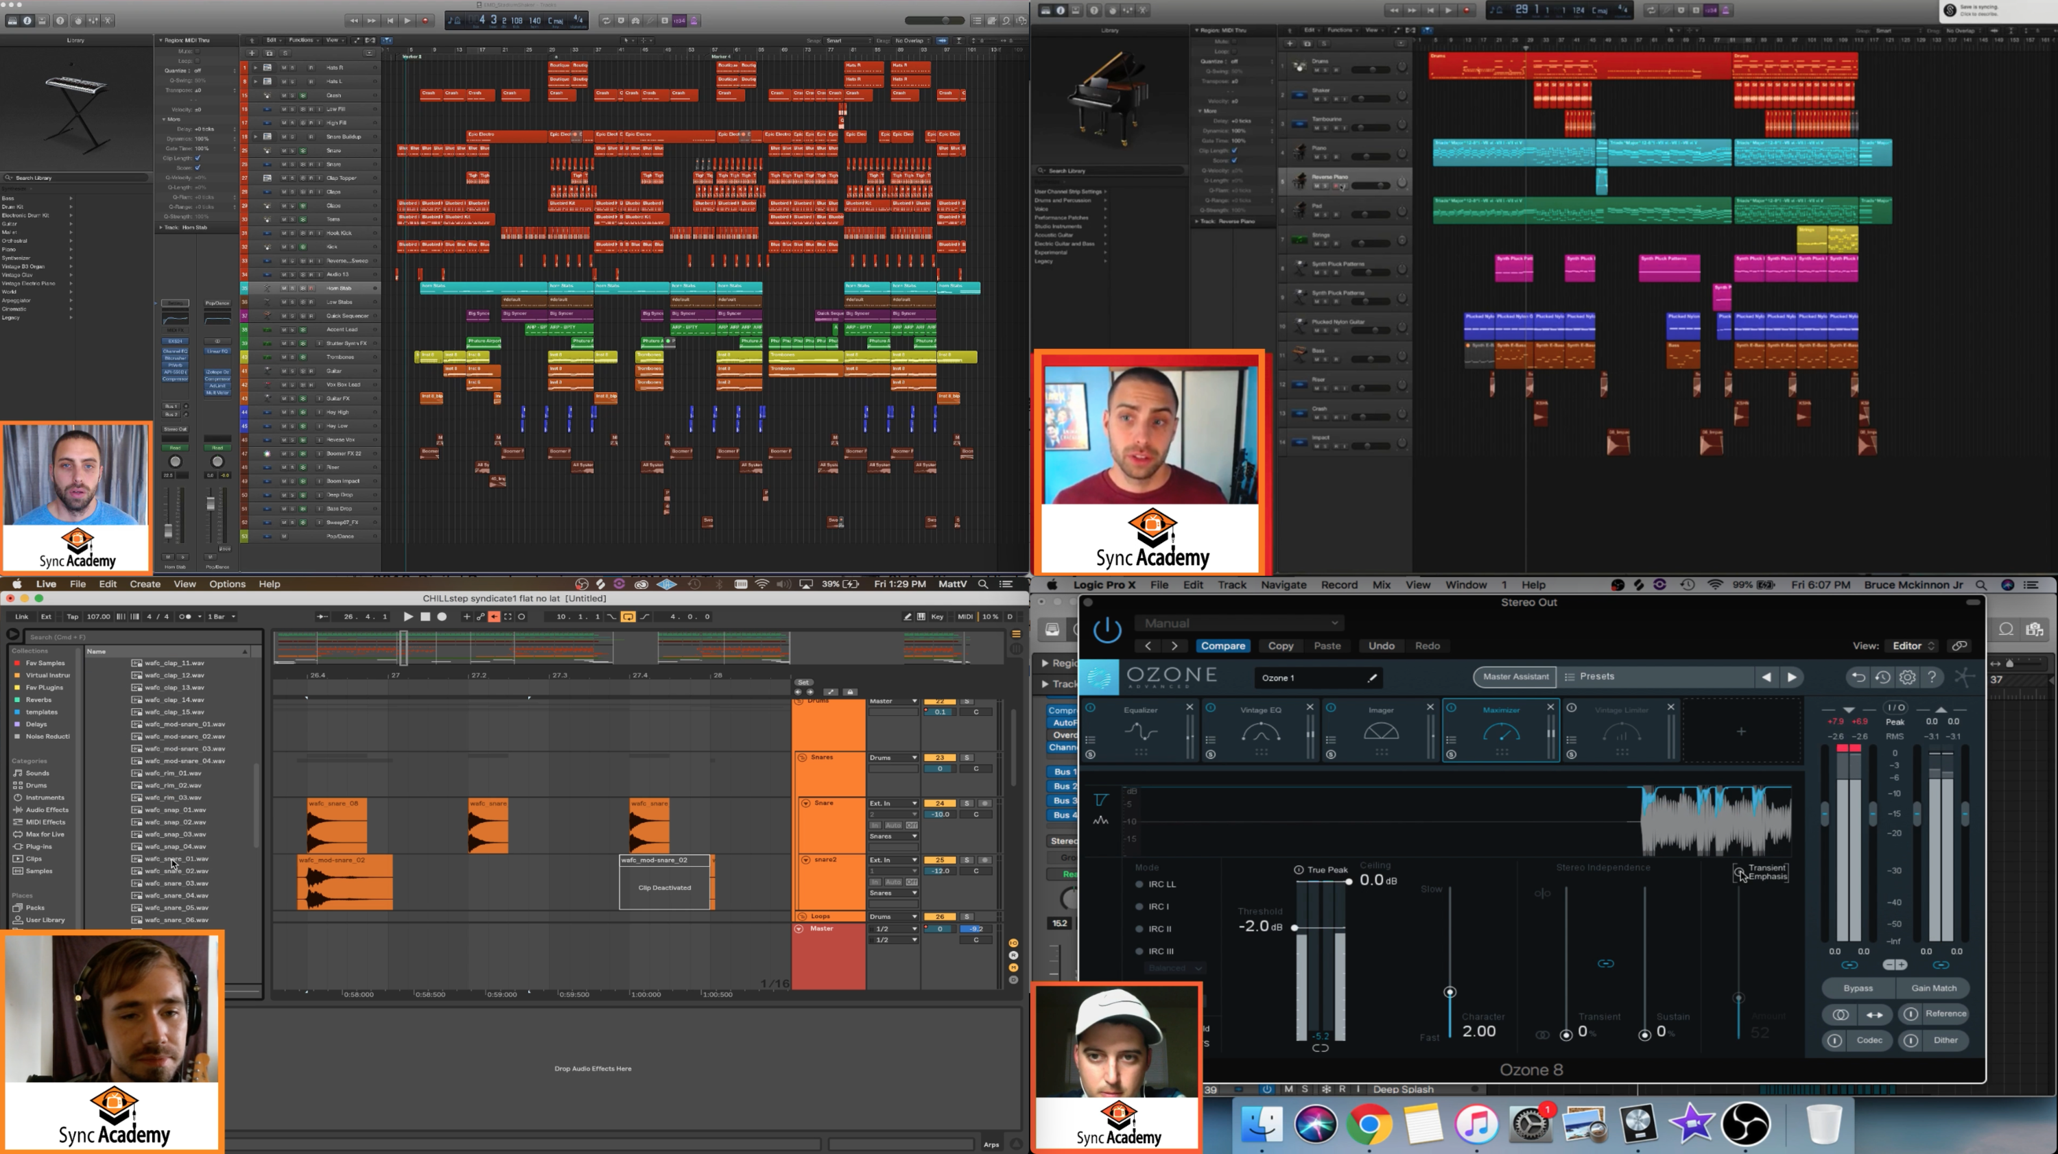Open the Create menu in Ableton Live
Screen dimensions: 2058x1154
coord(145,585)
